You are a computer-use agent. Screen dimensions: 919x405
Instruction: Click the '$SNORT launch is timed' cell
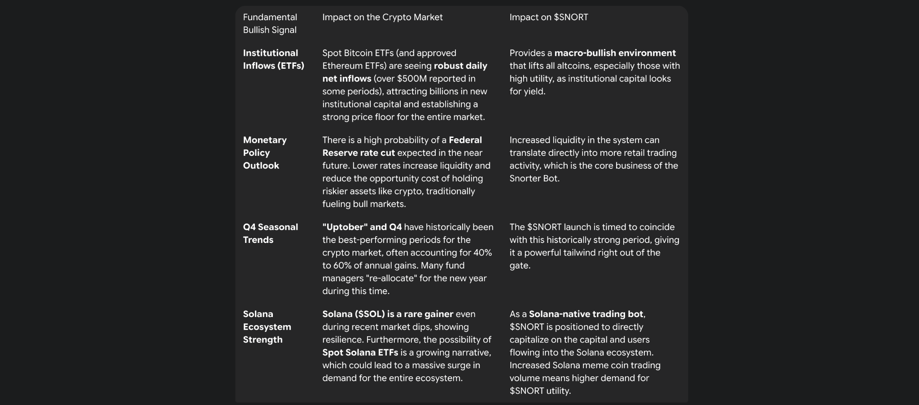tap(594, 246)
